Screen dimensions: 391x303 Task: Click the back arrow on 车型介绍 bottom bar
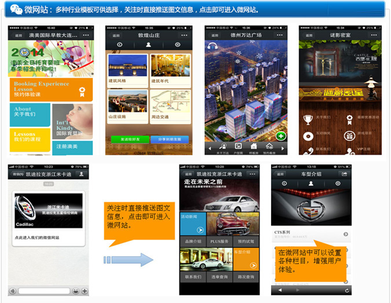click(280, 290)
